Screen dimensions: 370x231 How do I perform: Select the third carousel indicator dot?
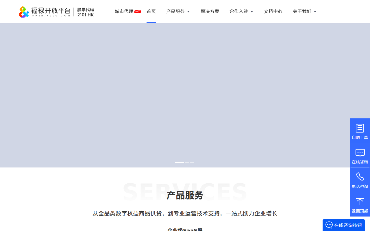click(x=192, y=162)
